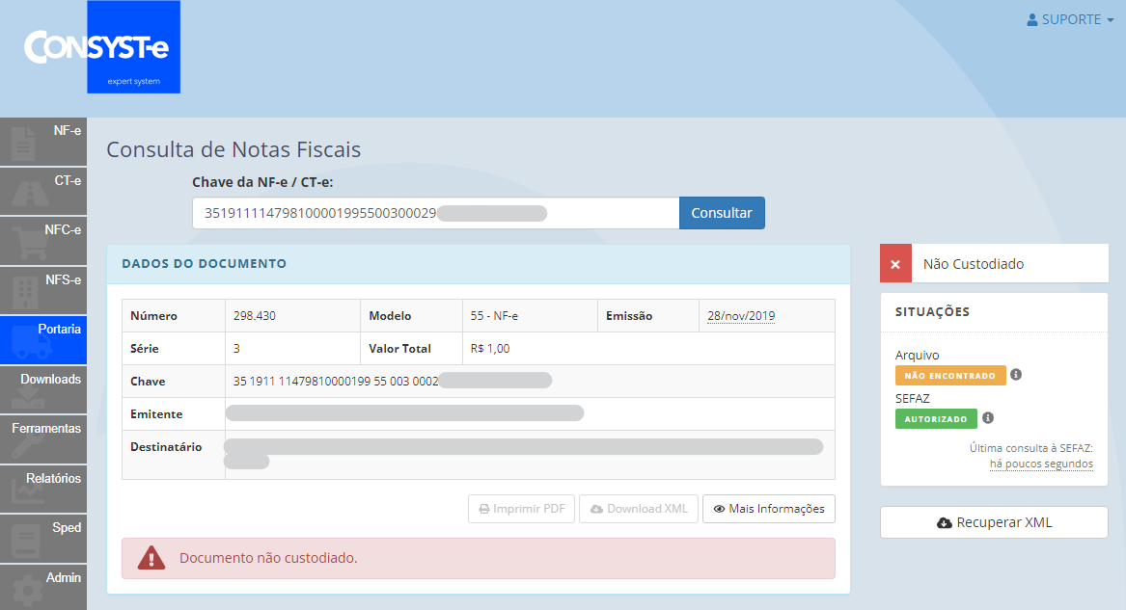The image size is (1126, 610).
Task: Click the 'há poucos segundos' timestamp
Action: [1041, 464]
